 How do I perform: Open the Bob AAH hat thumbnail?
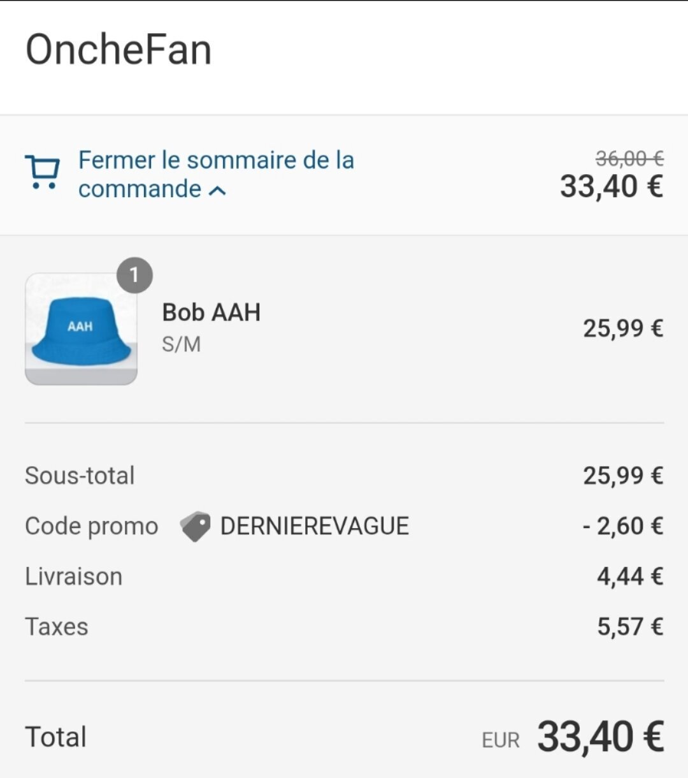(81, 329)
